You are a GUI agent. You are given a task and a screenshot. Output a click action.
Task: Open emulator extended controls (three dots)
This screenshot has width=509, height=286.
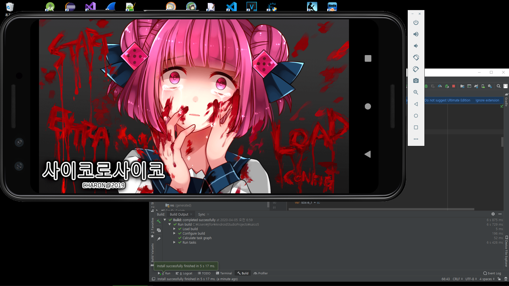click(416, 139)
